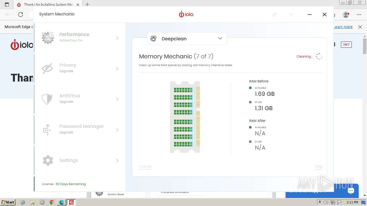Click the key icon in System Mechanic header
The height and width of the screenshot is (206, 367).
275,14
